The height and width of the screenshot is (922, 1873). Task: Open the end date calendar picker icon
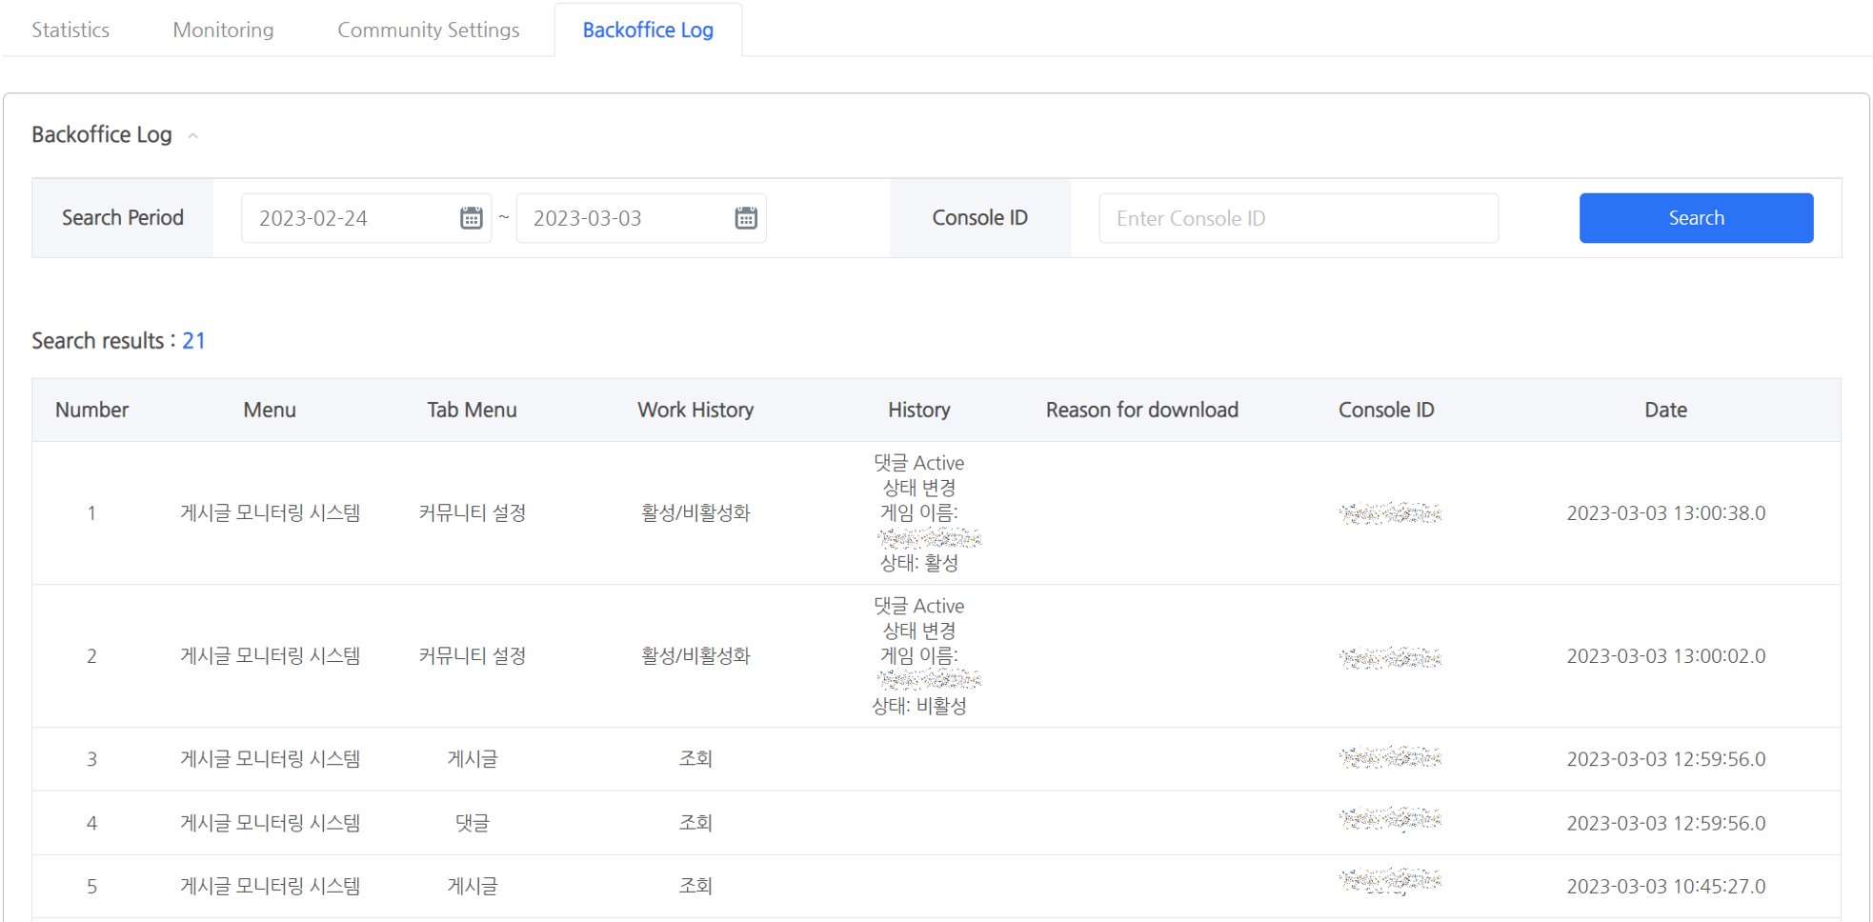coord(746,218)
